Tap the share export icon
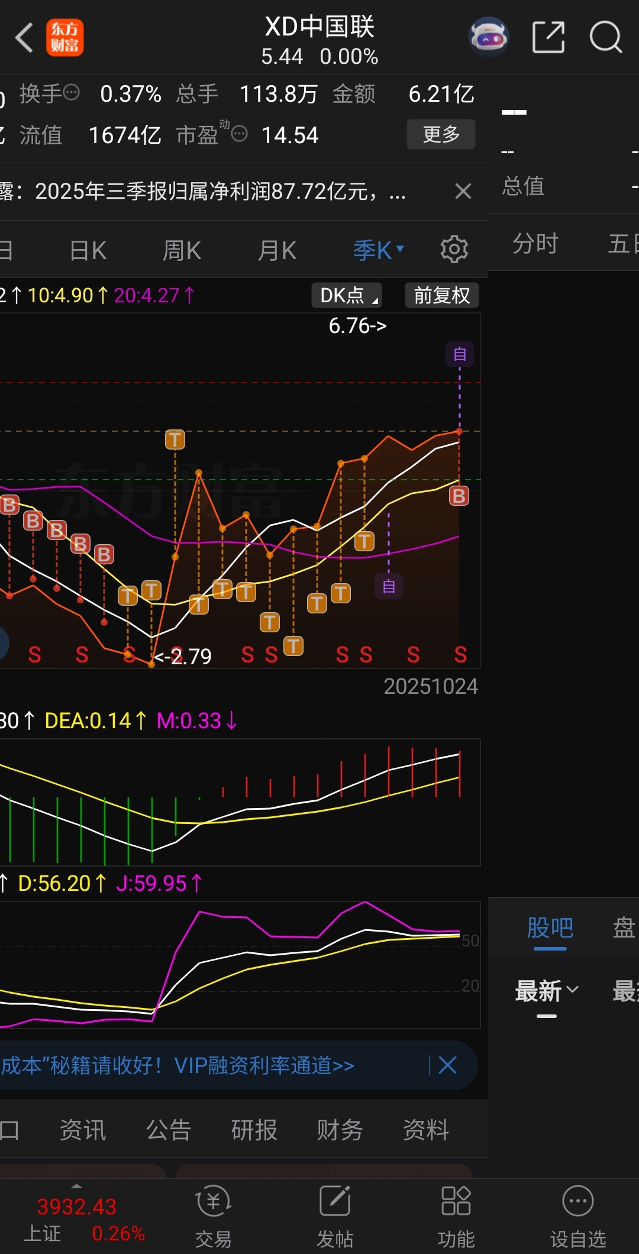Image resolution: width=639 pixels, height=1254 pixels. [548, 37]
